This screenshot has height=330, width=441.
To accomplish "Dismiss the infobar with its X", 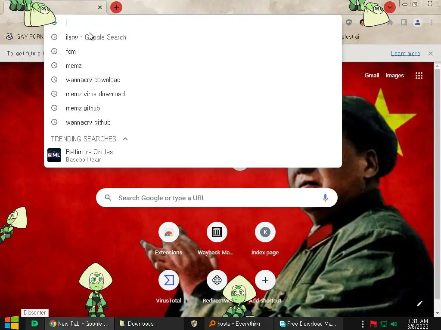I will point(430,53).
